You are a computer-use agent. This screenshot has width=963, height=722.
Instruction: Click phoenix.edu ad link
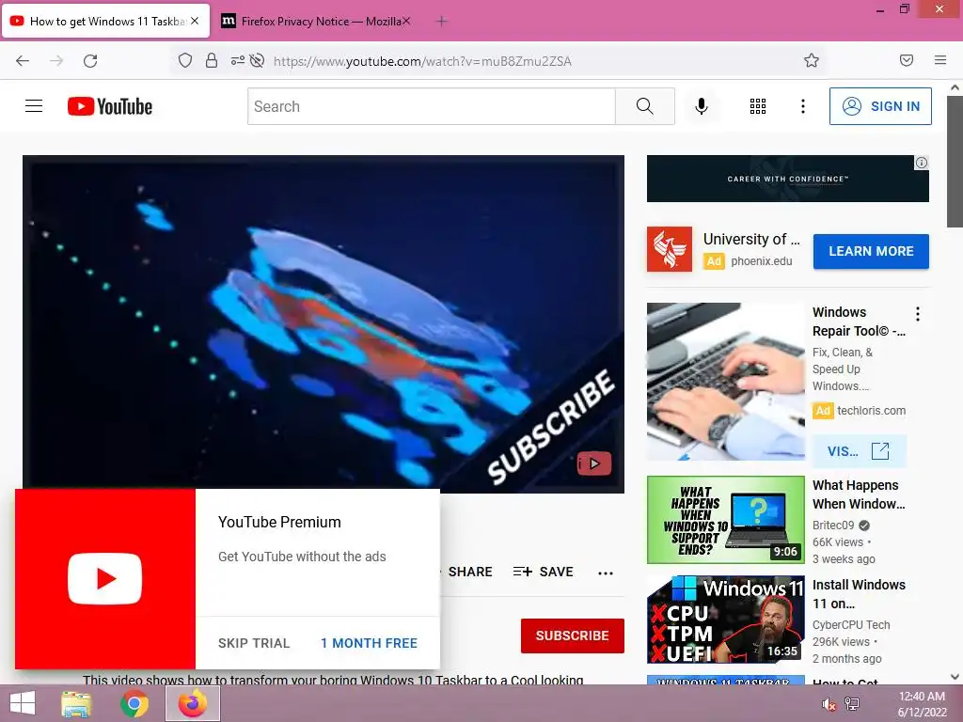click(761, 261)
